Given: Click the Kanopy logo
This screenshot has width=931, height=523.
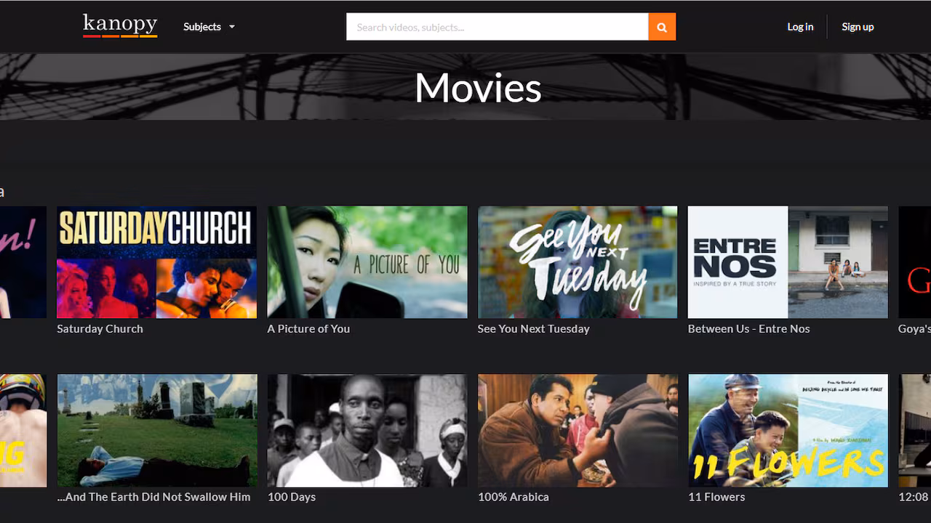Looking at the screenshot, I should click(120, 25).
